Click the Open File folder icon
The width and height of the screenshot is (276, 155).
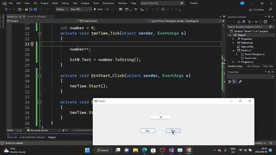point(26,9)
